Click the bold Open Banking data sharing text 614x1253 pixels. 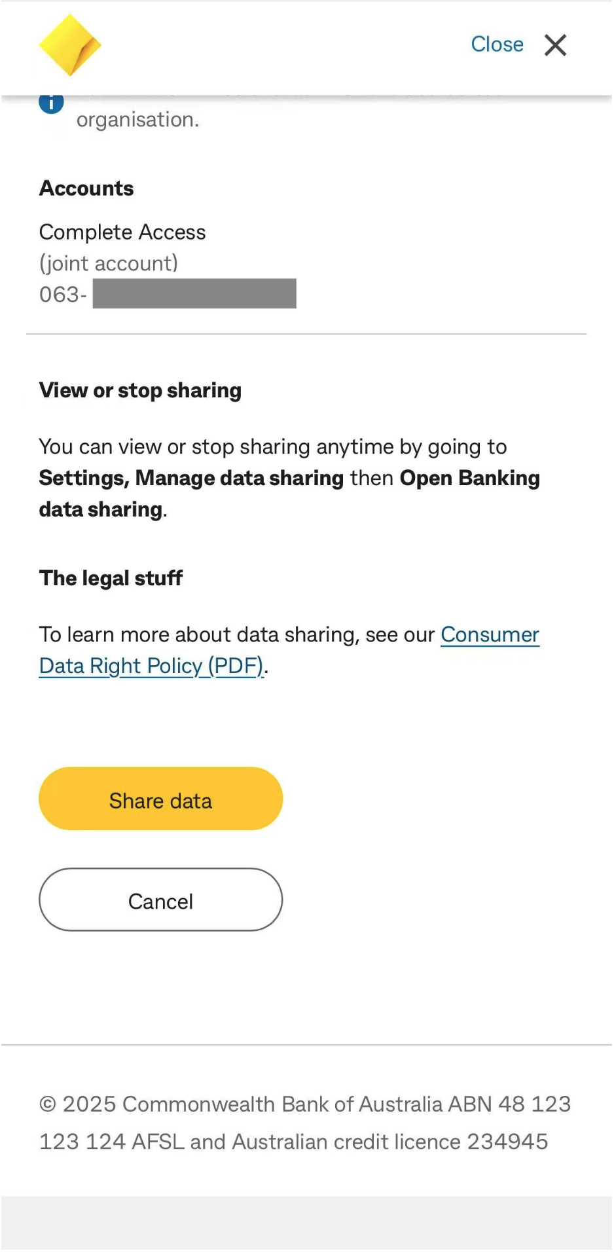pos(469,478)
